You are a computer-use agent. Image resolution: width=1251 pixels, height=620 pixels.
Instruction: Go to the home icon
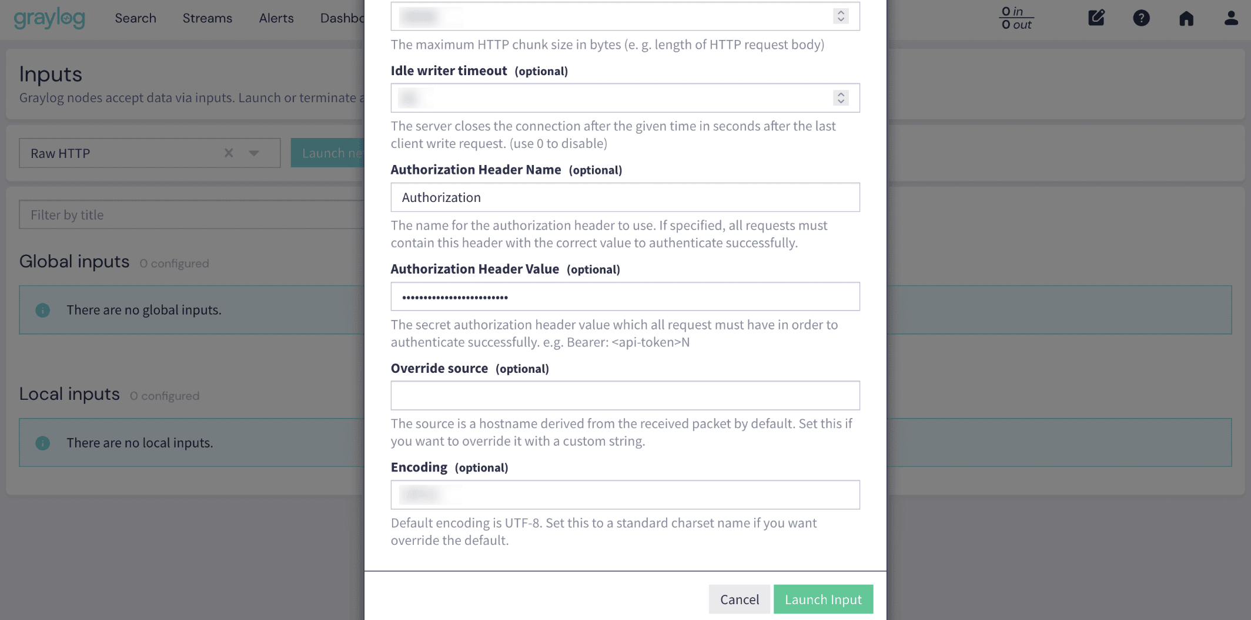coord(1186,18)
